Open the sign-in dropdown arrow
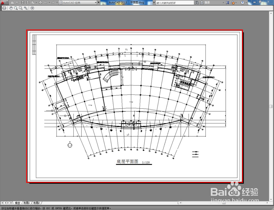274x210 pixels. coord(223,3)
